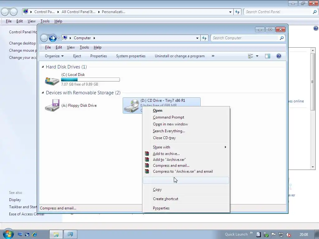Choose Copy from the context menu
The height and width of the screenshot is (239, 319).
[157, 190]
